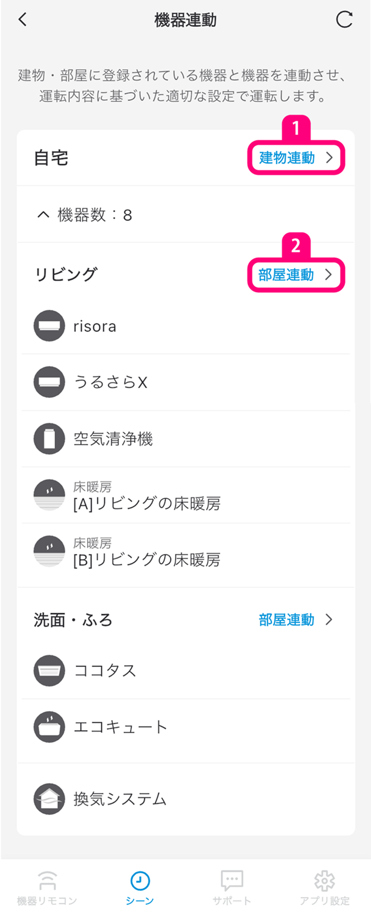Tap the risora air conditioner icon
Image resolution: width=371 pixels, height=915 pixels.
(49, 326)
